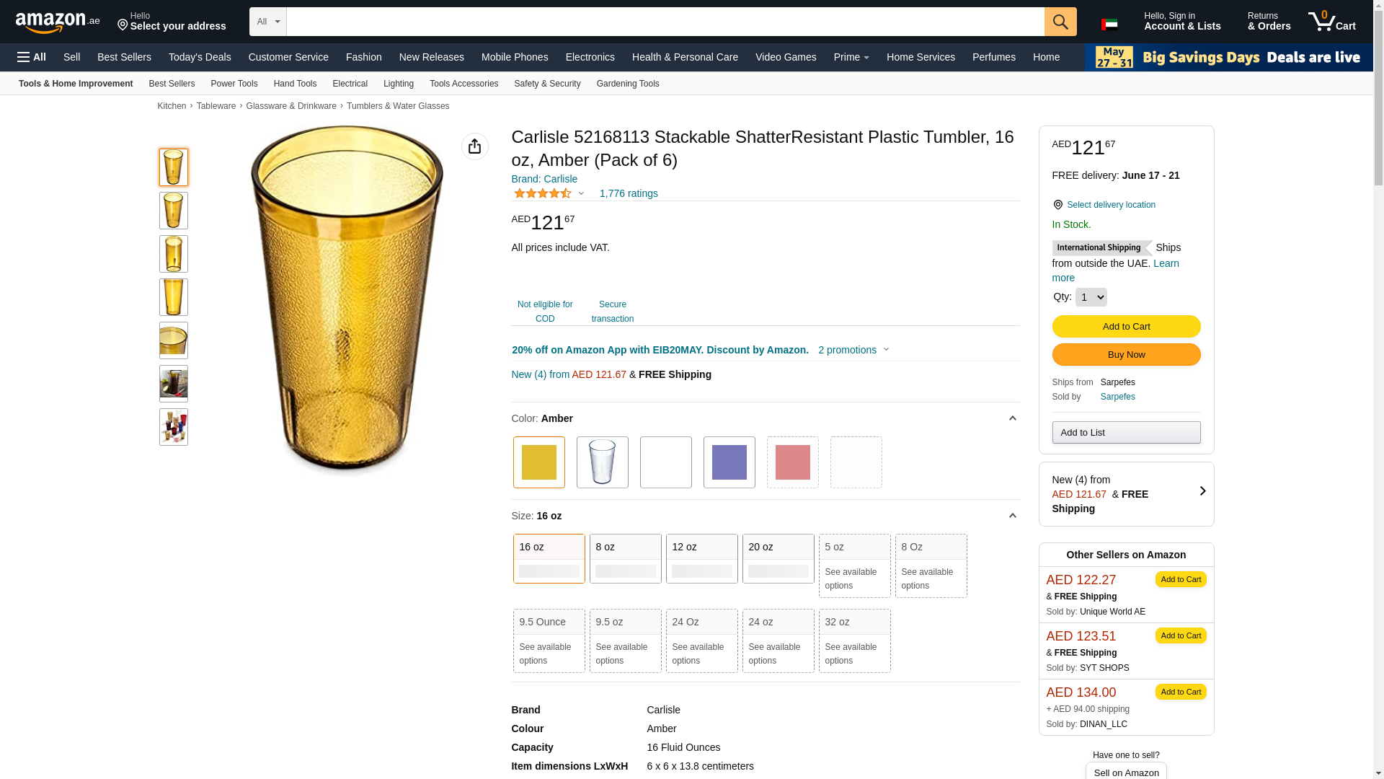The width and height of the screenshot is (1384, 779).
Task: View the last multi-color tumblers thumbnail
Action: pos(174,427)
